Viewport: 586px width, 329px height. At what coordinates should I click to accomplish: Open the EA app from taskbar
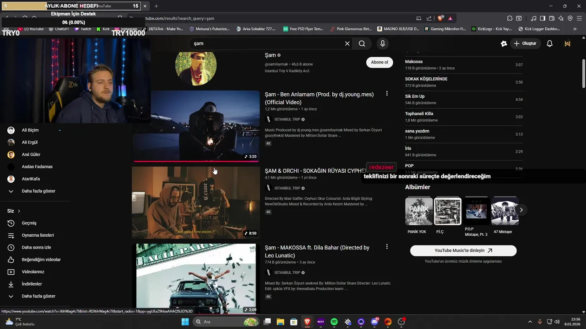[x=388, y=322]
